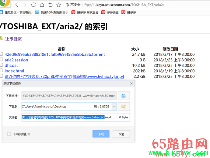Image resolution: width=210 pixels, height=158 pixels.
Task: Open the 生意参谋 bookmark
Action: [16, 12]
